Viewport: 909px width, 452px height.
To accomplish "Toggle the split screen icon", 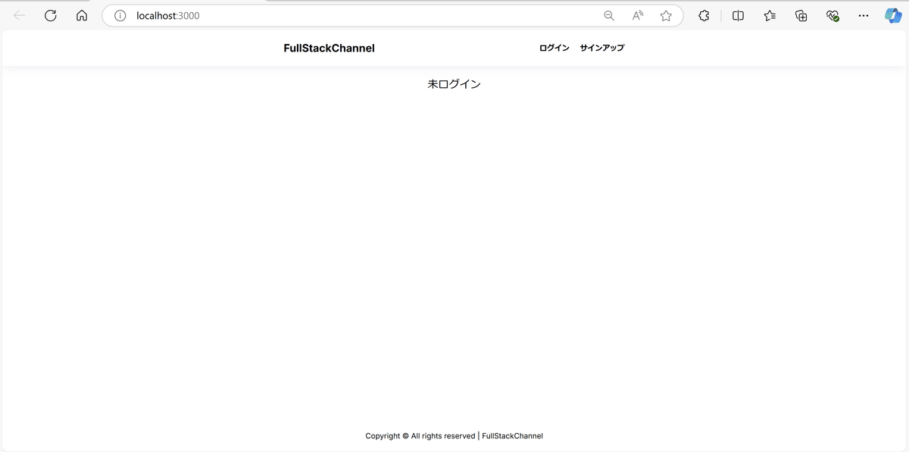I will (x=739, y=15).
